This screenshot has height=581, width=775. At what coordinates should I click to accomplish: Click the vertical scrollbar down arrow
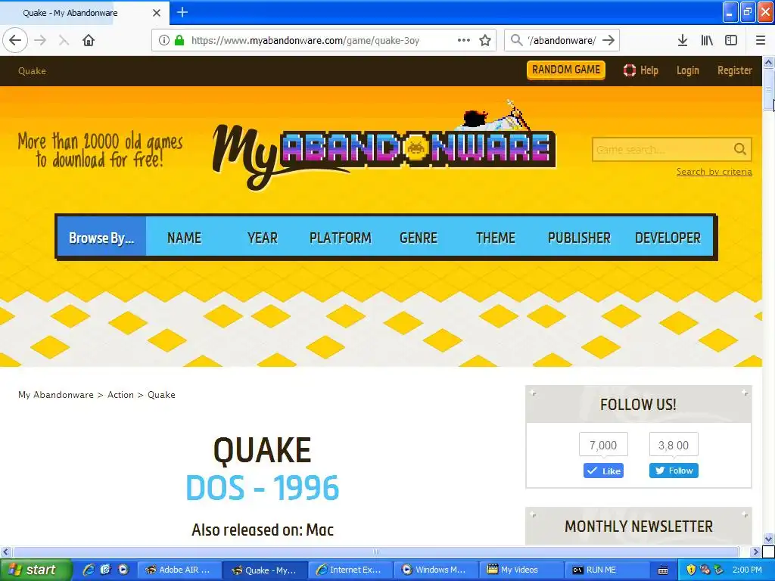tap(769, 539)
